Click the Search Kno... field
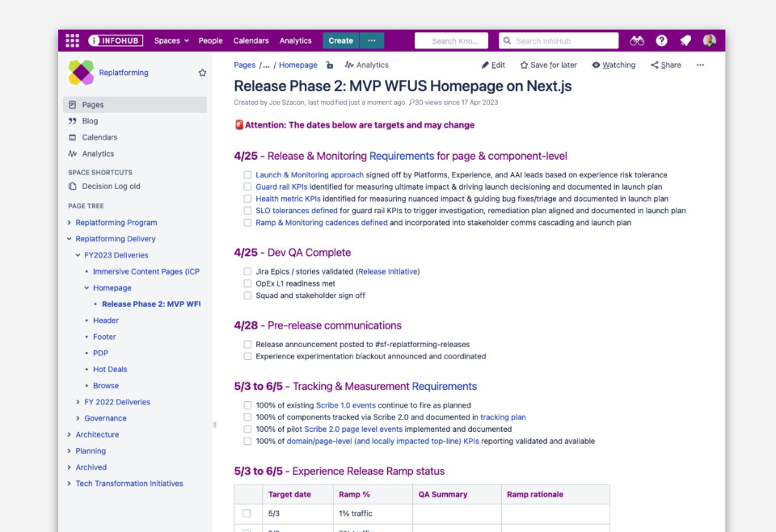The image size is (776, 532). 451,40
